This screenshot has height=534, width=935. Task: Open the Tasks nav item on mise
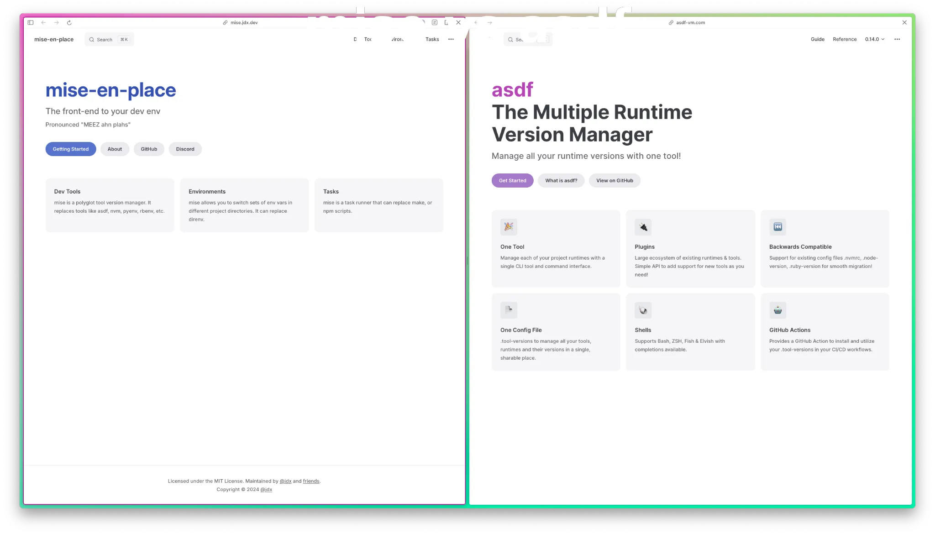pyautogui.click(x=432, y=39)
